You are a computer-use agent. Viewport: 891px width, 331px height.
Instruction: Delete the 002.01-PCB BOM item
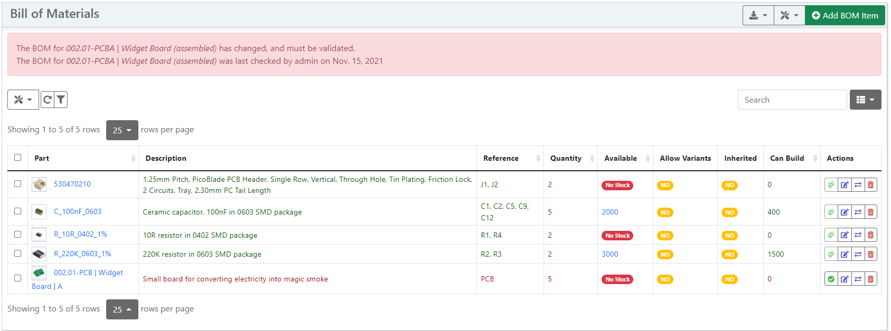(870, 279)
